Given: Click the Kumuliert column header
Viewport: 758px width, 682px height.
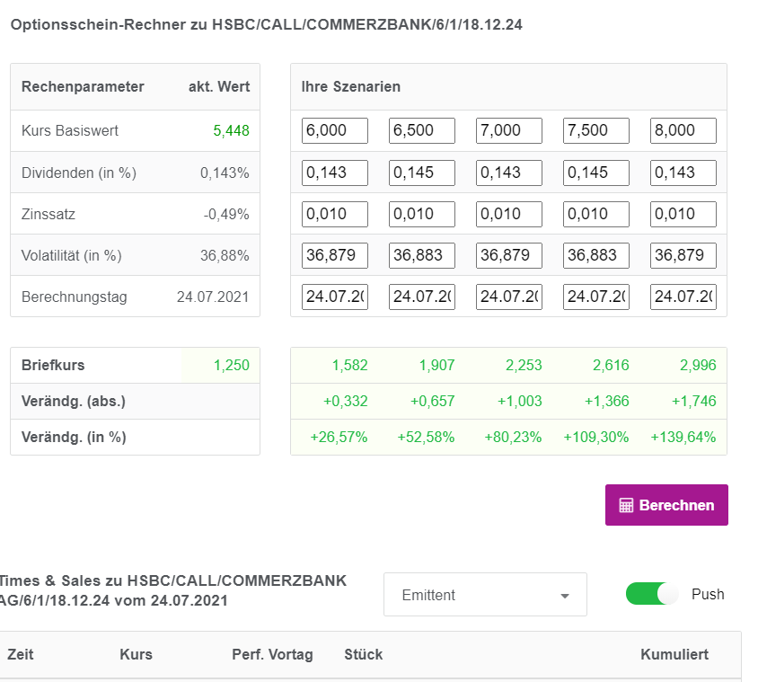Looking at the screenshot, I should [x=674, y=655].
